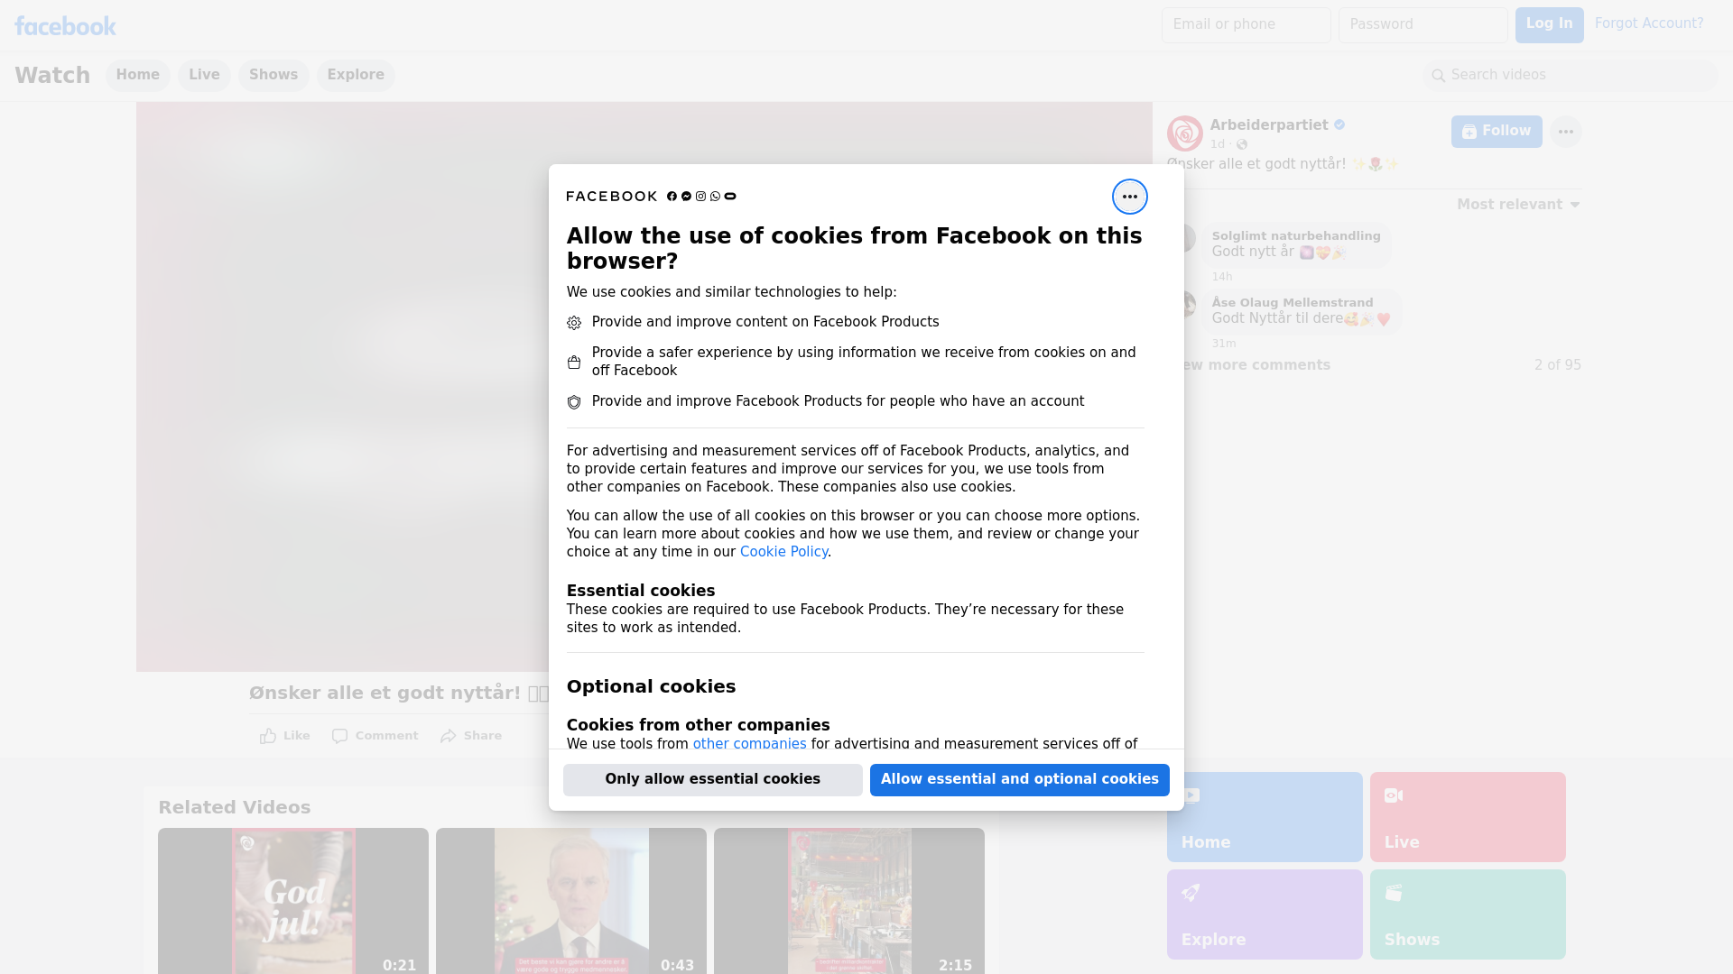Click the 14h comment timestamp
1733x974 pixels.
[1222, 277]
